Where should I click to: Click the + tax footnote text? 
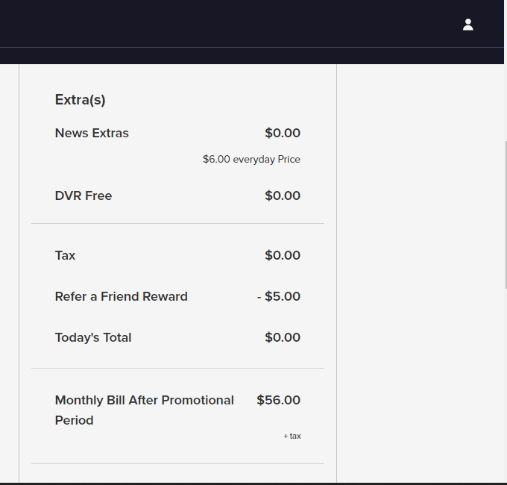(292, 436)
